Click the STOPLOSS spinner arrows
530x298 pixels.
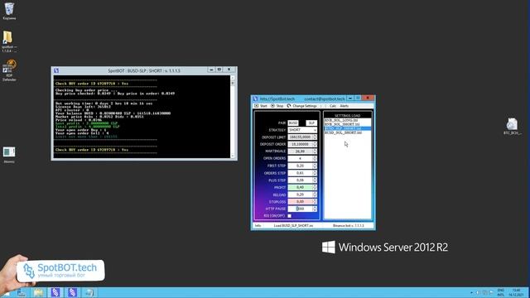[315, 202]
